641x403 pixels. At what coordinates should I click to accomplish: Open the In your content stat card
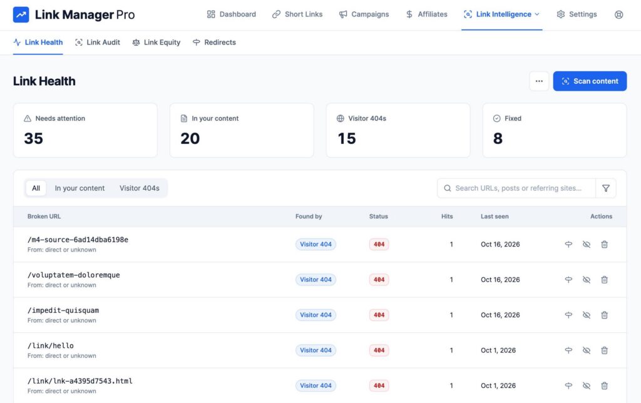tap(242, 130)
